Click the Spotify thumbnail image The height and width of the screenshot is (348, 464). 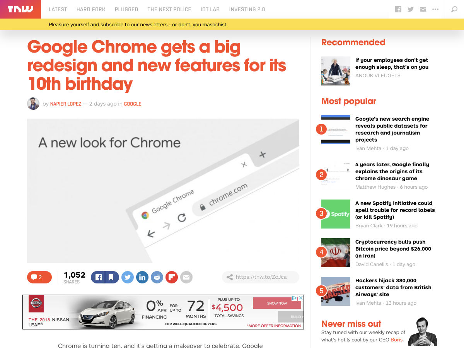tap(336, 214)
